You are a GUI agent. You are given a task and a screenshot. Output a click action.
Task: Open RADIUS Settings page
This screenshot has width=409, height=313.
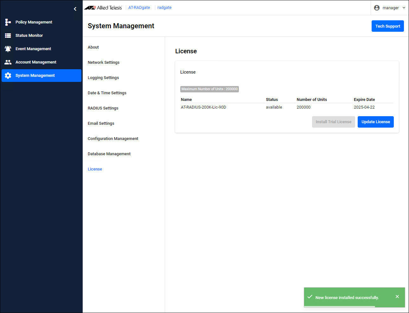pos(103,108)
